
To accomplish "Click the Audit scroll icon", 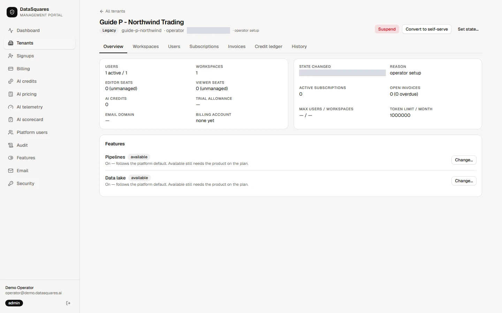I will pos(11,145).
